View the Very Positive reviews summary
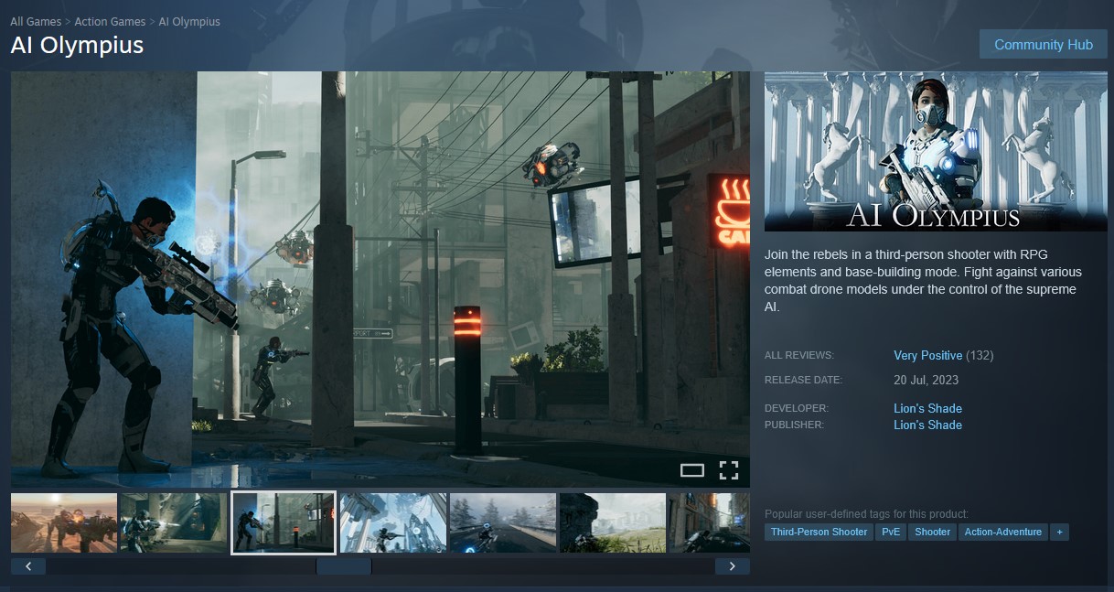1114x592 pixels. [927, 355]
